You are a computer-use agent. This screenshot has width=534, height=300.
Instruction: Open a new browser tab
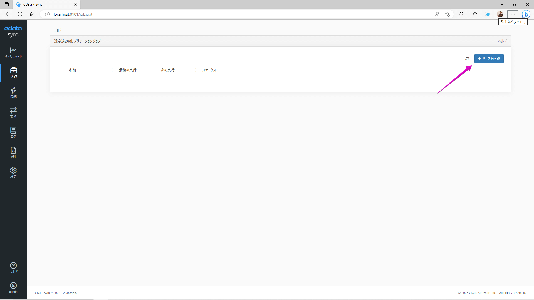[85, 4]
